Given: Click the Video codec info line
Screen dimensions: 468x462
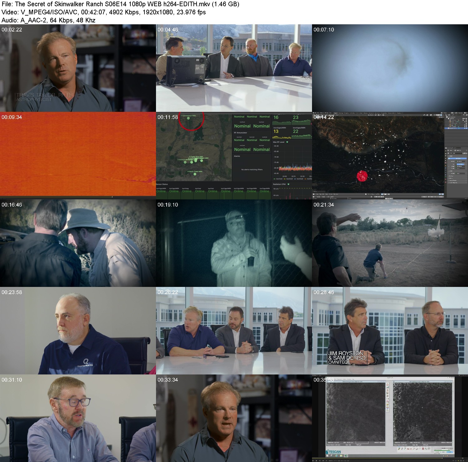Looking at the screenshot, I should (104, 12).
